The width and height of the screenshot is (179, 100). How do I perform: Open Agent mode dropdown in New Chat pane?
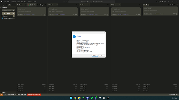148,14
